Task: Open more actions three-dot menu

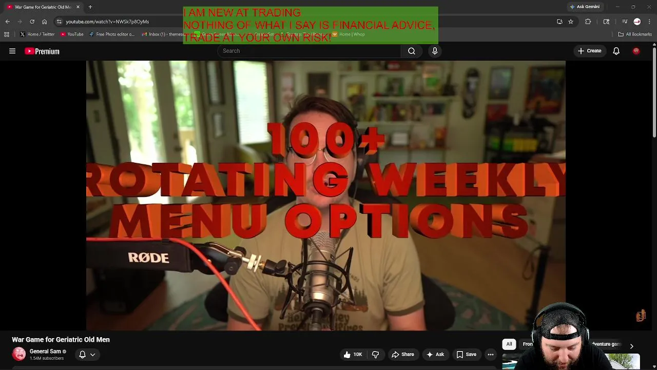Action: tap(491, 354)
